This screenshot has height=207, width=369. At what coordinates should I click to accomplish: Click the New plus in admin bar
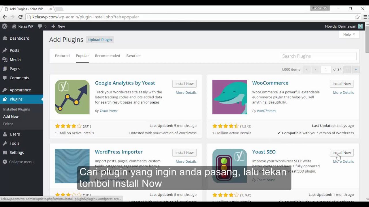(53, 26)
